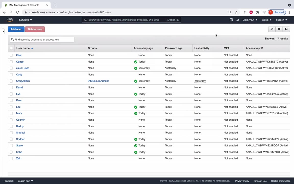This screenshot has width=294, height=184.
Task: Click the Add user button
Action: pyautogui.click(x=16, y=29)
